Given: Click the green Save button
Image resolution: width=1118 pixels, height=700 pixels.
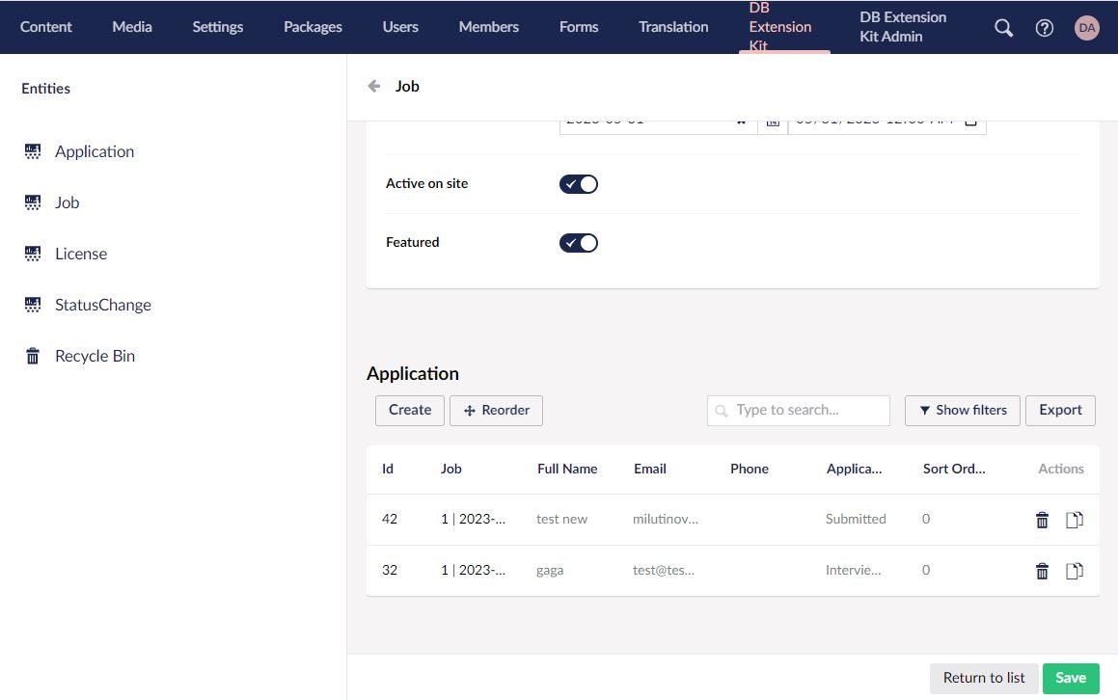Looking at the screenshot, I should 1070,678.
